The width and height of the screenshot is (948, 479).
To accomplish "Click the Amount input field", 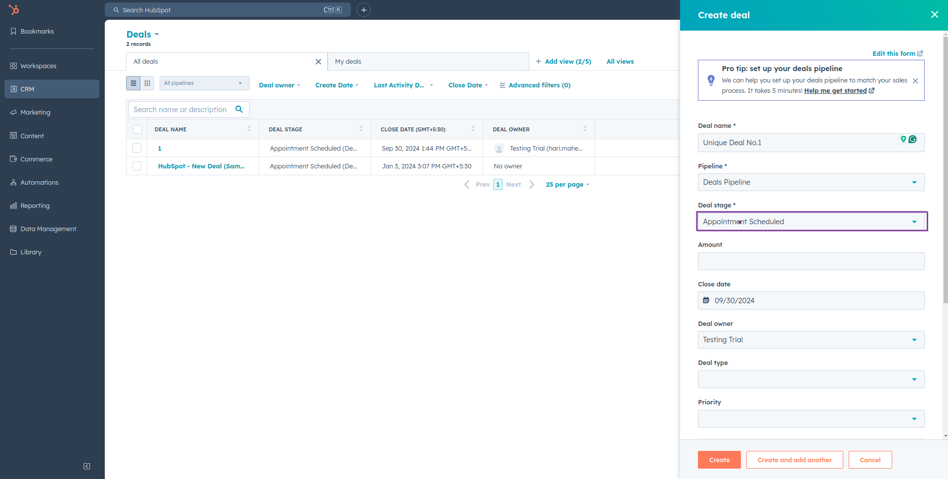I will pos(811,261).
